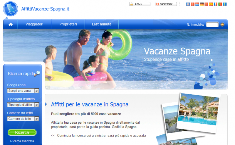
Task: Choose the Spanish flag language icon
Action: 211,4
